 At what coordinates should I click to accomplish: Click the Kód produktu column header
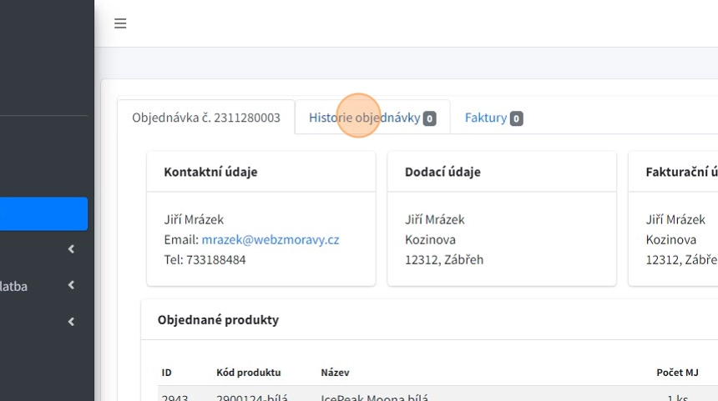(x=248, y=372)
